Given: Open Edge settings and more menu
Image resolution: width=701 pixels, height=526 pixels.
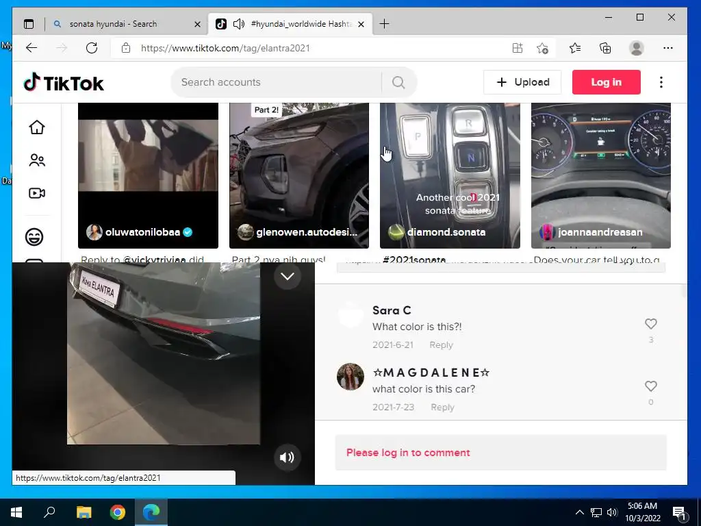Looking at the screenshot, I should pyautogui.click(x=668, y=48).
